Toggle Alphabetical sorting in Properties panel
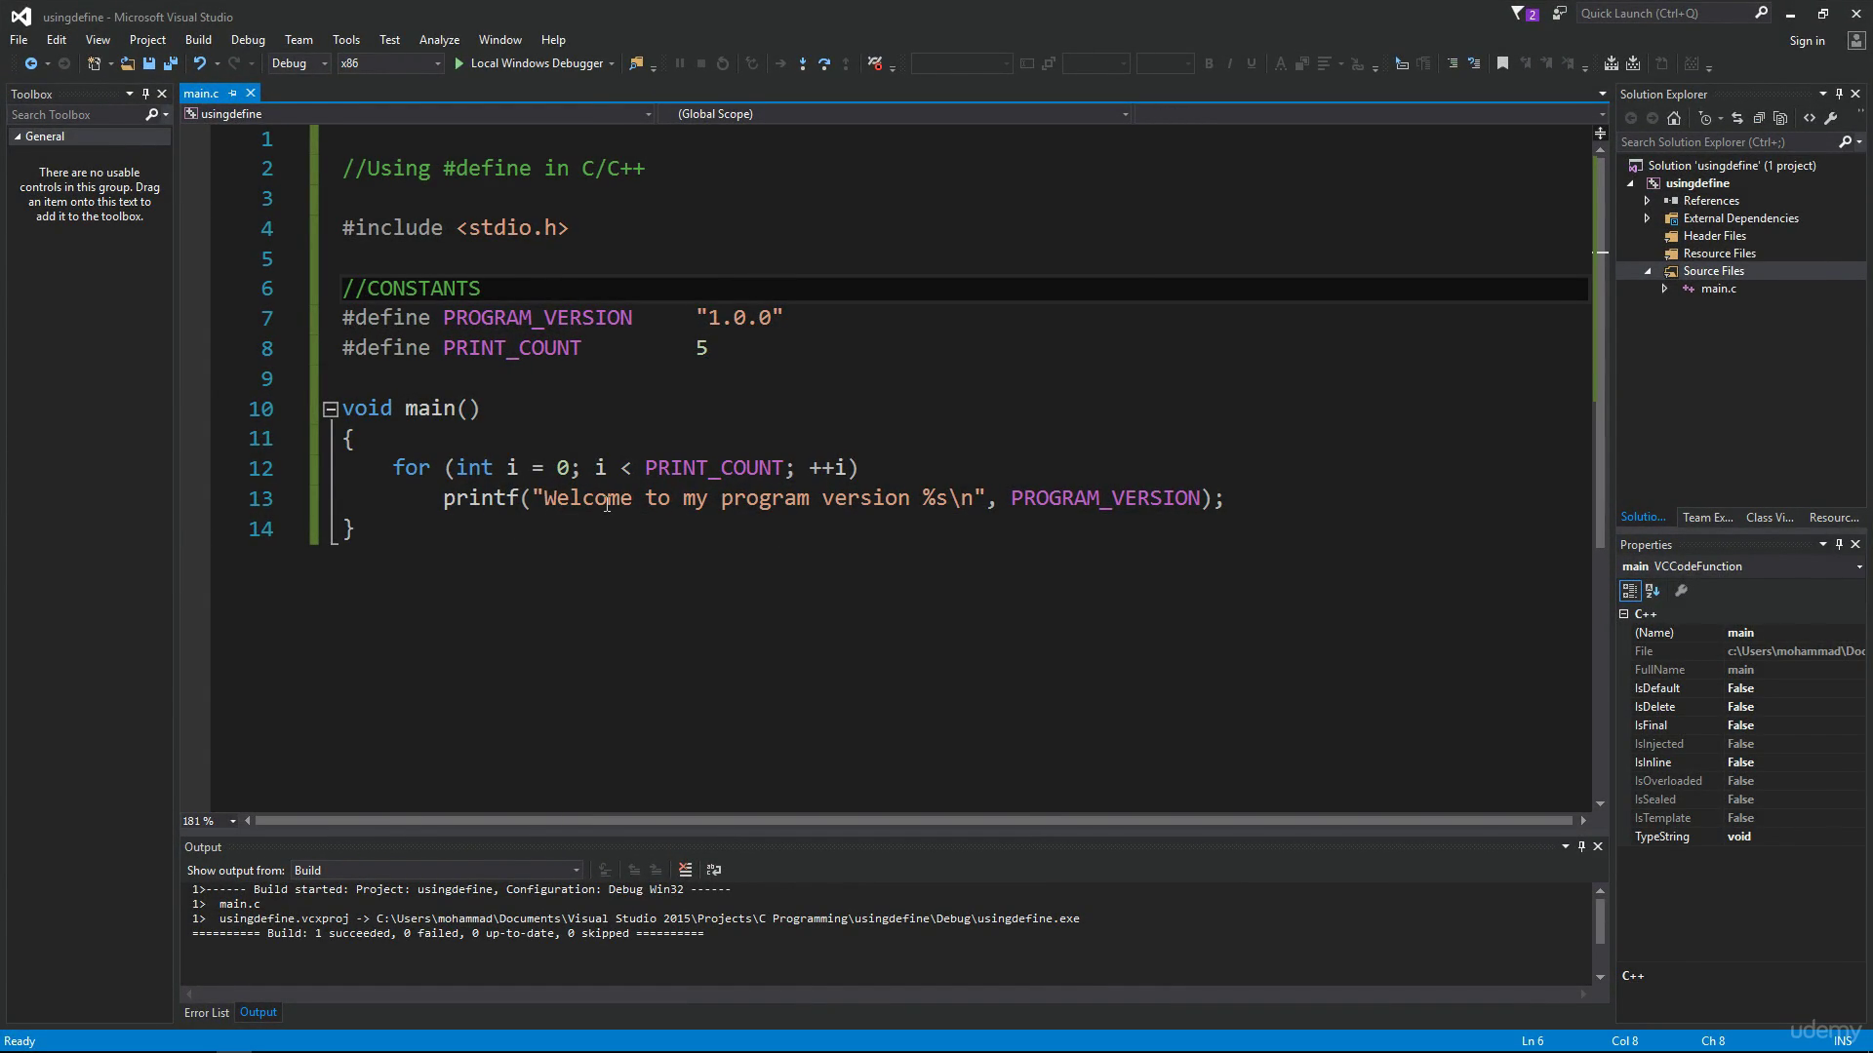Viewport: 1873px width, 1053px height. tap(1653, 590)
